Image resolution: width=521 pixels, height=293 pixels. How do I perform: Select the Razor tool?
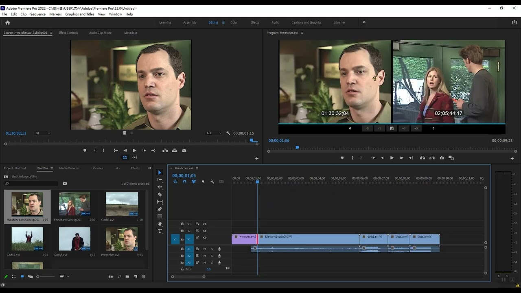(x=160, y=194)
